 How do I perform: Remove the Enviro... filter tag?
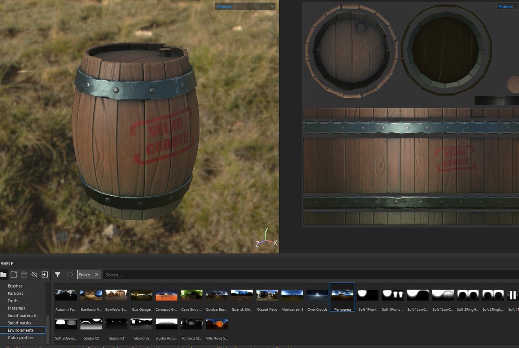click(97, 275)
